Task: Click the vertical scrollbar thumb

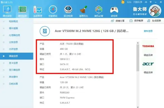Action: pos(138,58)
